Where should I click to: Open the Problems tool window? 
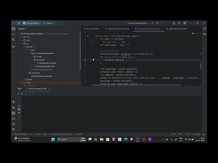14,124
